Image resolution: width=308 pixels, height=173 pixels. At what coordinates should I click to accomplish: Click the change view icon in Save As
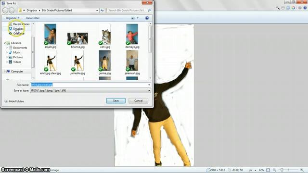[x=133, y=18]
